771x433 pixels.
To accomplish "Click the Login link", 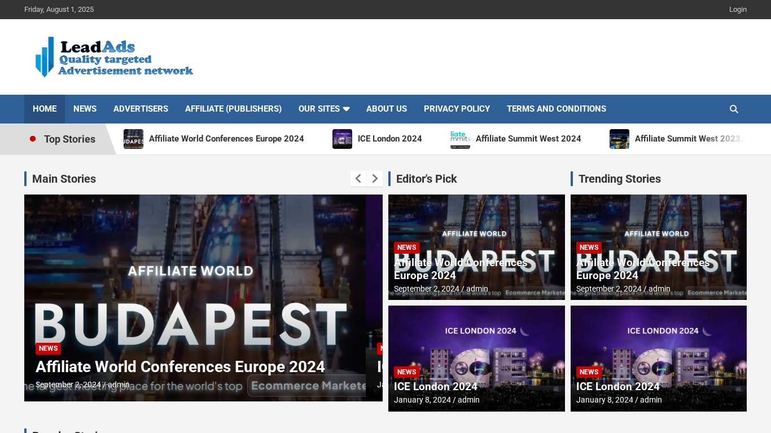I will pos(738,9).
